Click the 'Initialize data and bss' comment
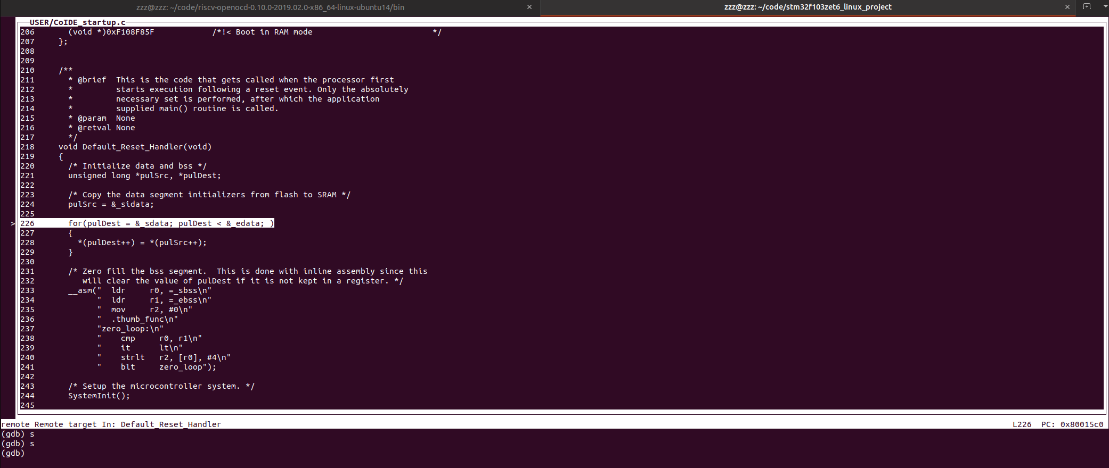The height and width of the screenshot is (468, 1109). (x=137, y=166)
